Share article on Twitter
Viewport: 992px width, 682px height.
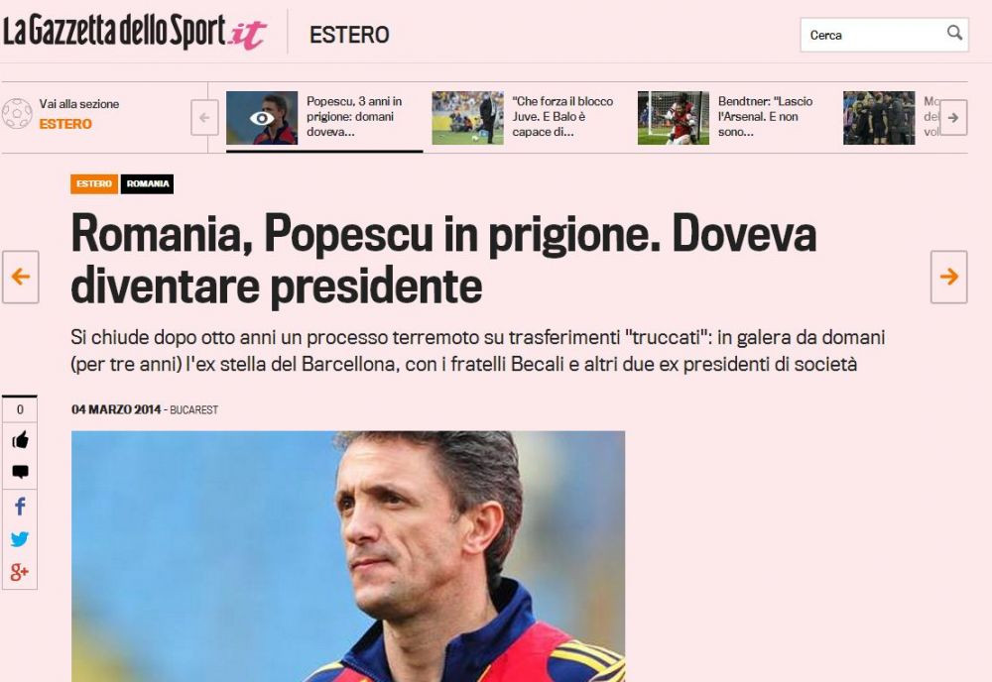(x=20, y=539)
